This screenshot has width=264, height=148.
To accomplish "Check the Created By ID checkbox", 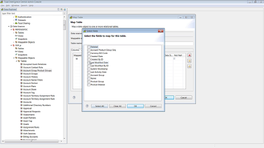I will point(89,59).
